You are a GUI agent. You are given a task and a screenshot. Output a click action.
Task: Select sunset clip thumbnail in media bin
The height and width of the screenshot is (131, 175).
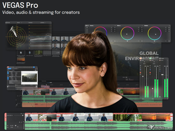[x=21, y=59]
